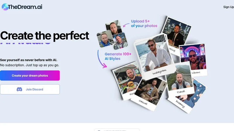Click the Discord logo icon

(19, 89)
